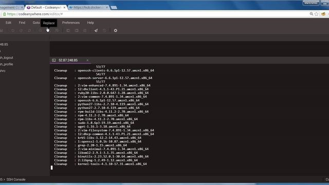329x185 pixels.
Task: Click the 55/77 progress counter text
Action: 101,82
